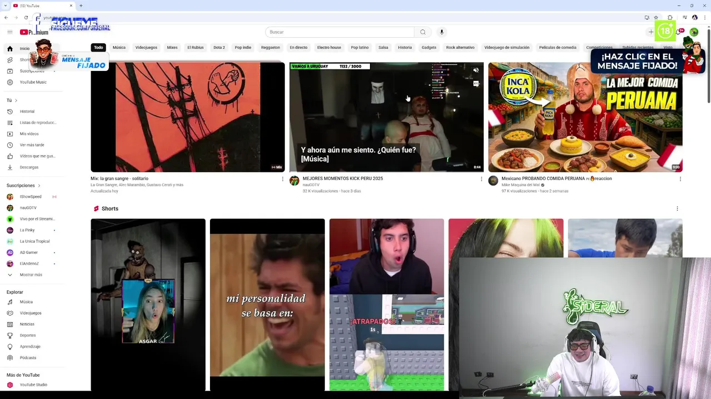The width and height of the screenshot is (711, 399).
Task: Open Descargas in sidebar
Action: click(x=29, y=167)
